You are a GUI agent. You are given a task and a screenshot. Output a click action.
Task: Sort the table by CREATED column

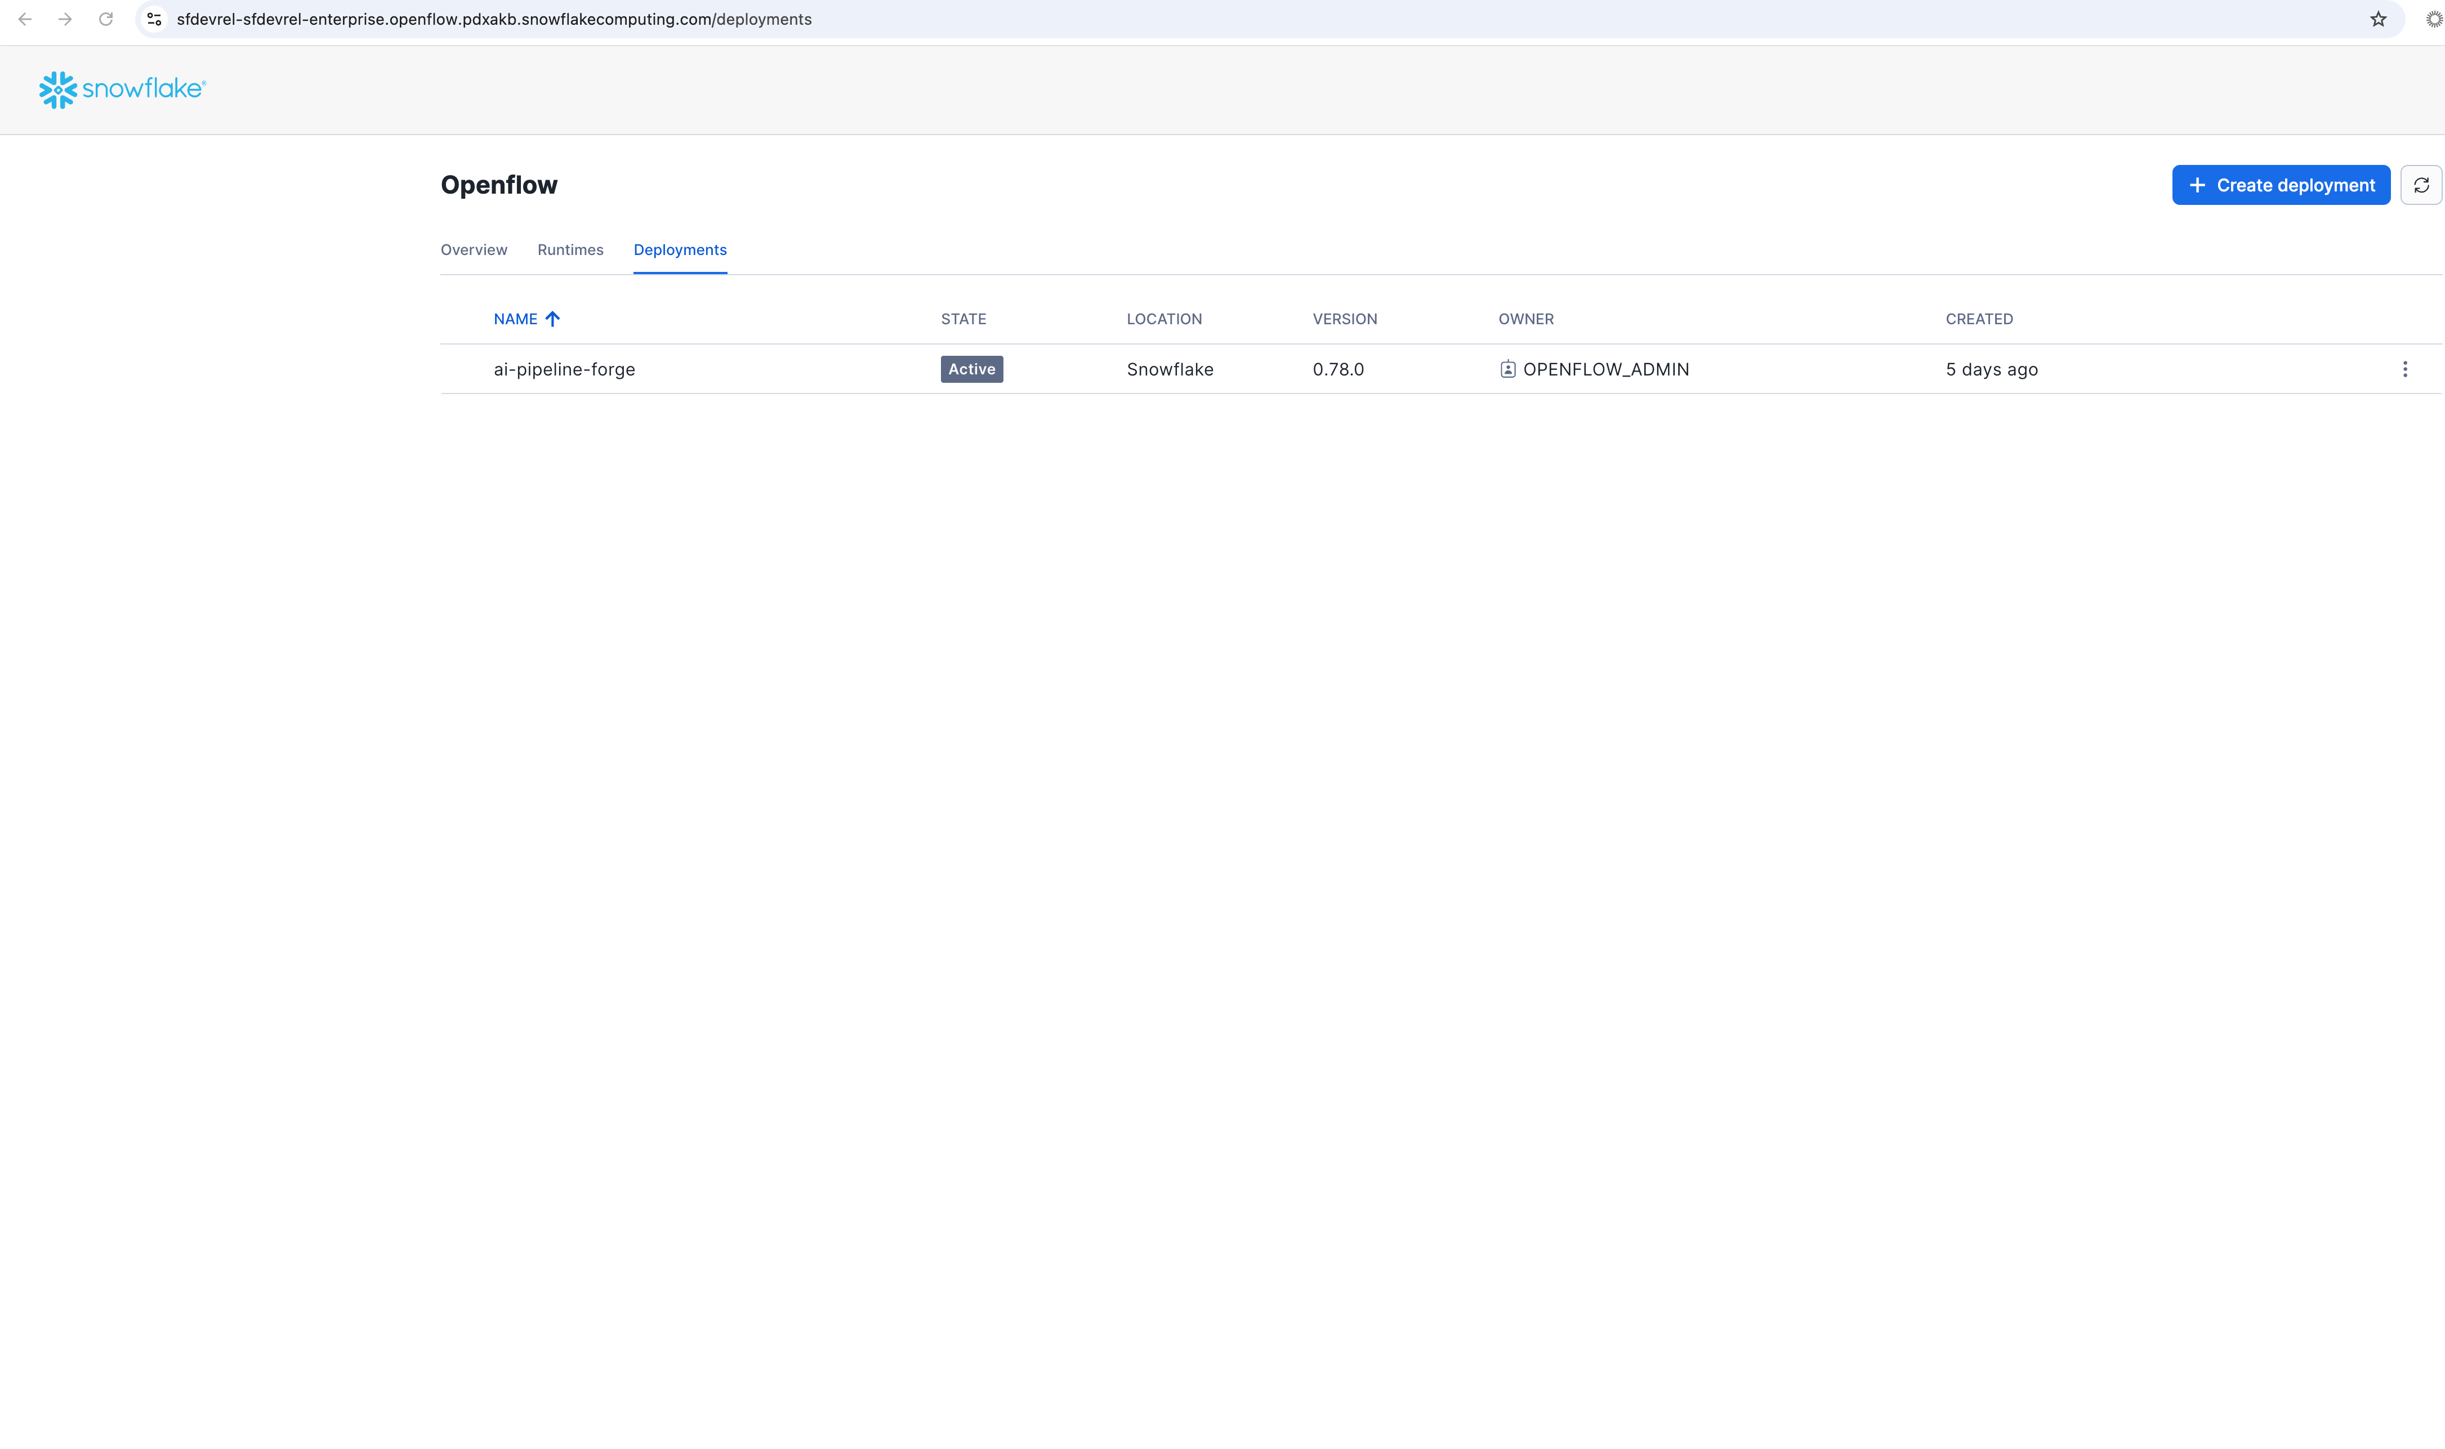1978,319
